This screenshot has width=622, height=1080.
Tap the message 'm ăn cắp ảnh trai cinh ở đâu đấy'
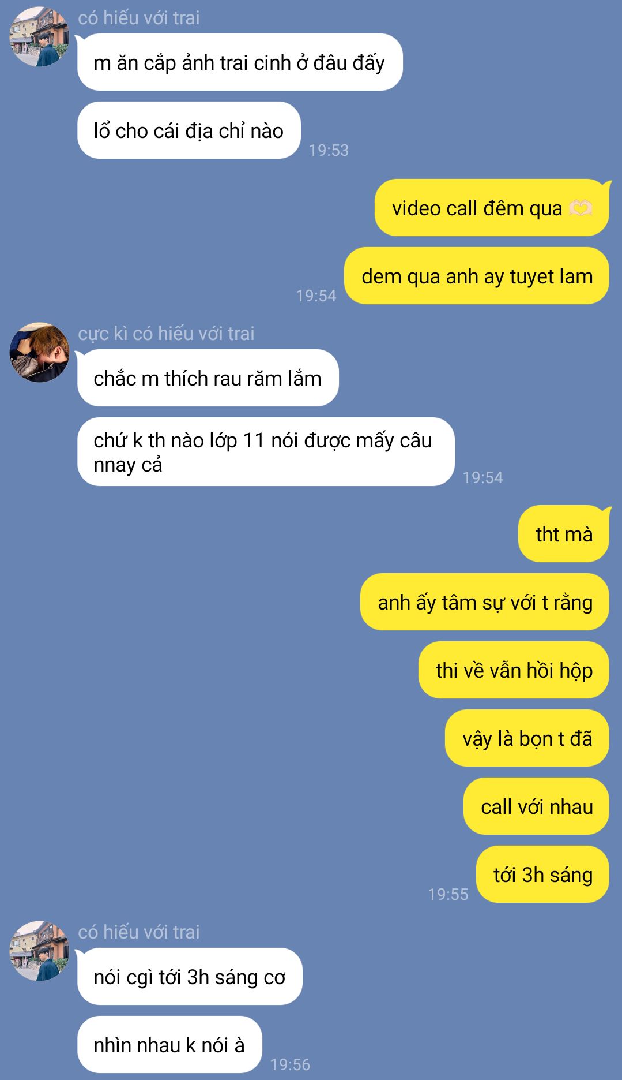[x=240, y=62]
